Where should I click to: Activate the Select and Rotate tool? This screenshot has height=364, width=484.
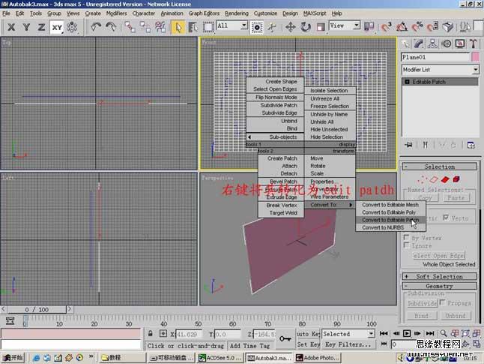pos(306,27)
